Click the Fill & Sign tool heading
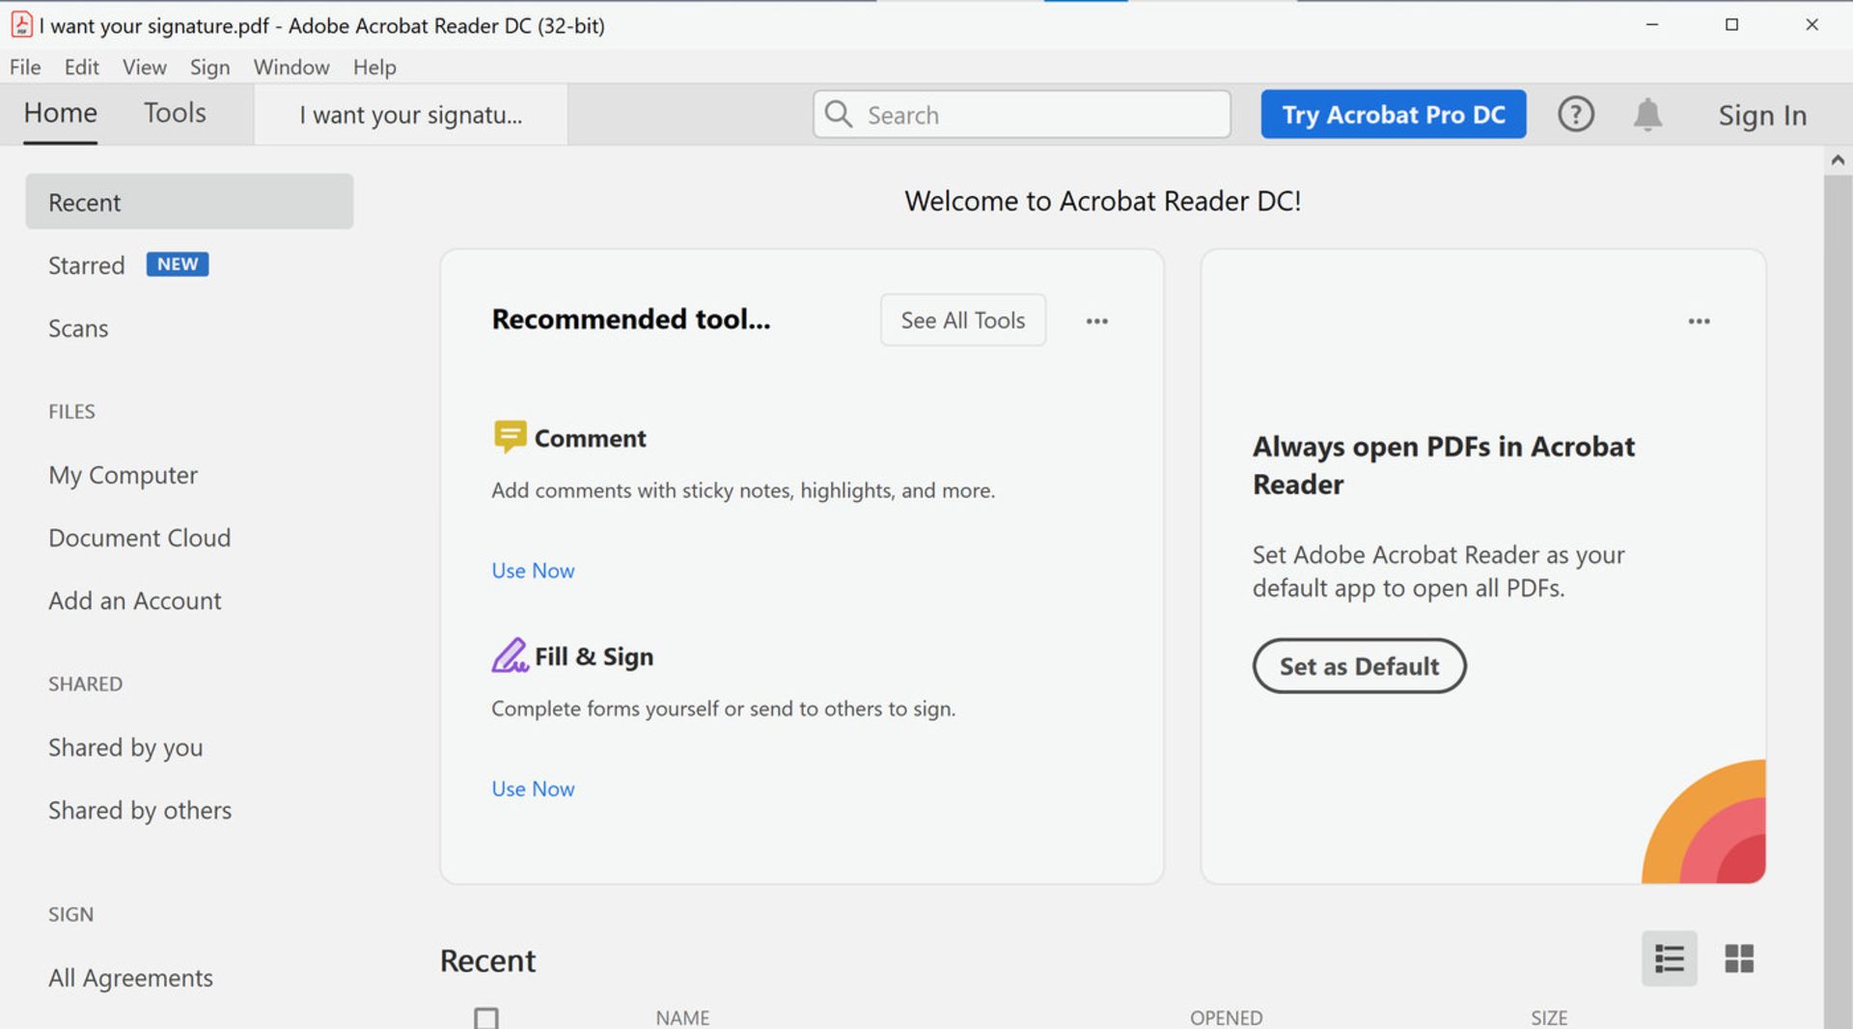Image resolution: width=1853 pixels, height=1029 pixels. click(594, 656)
